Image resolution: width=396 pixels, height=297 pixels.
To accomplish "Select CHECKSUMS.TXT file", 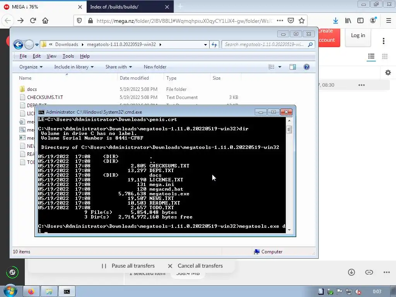I will pos(45,97).
